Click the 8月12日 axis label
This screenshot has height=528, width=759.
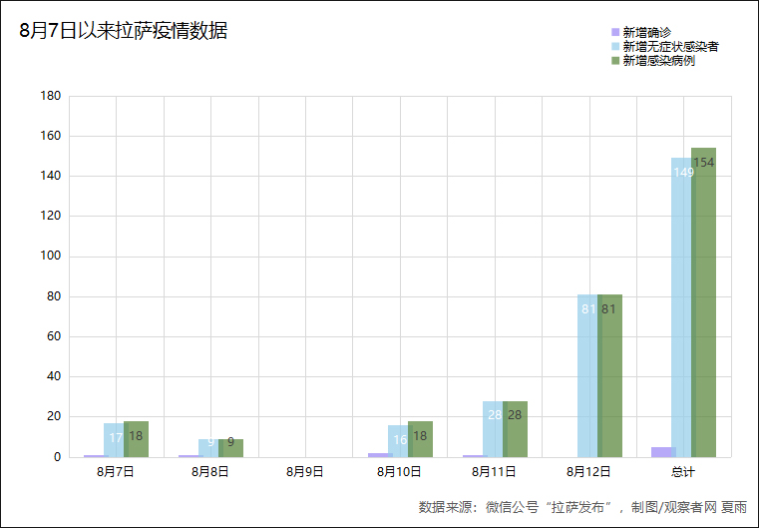pos(589,472)
